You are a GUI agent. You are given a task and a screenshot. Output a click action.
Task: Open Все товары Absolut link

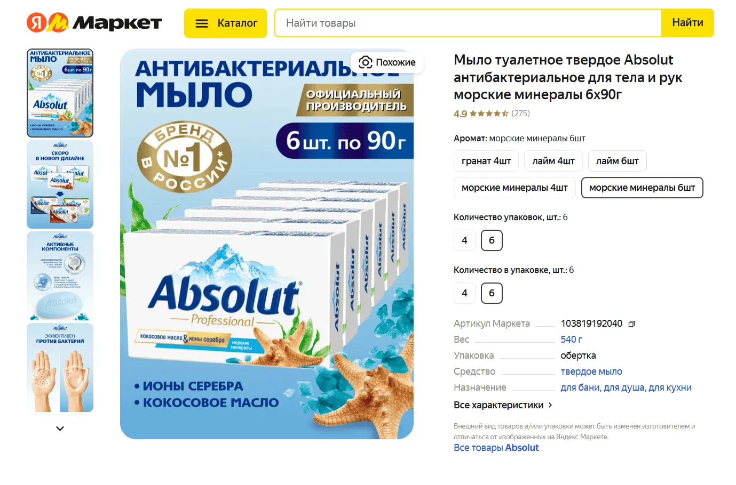(496, 448)
